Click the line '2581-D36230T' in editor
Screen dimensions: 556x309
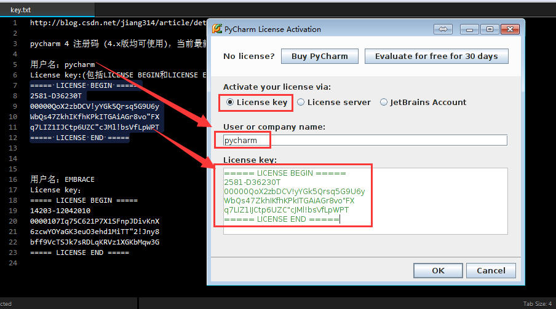pyautogui.click(x=56, y=96)
